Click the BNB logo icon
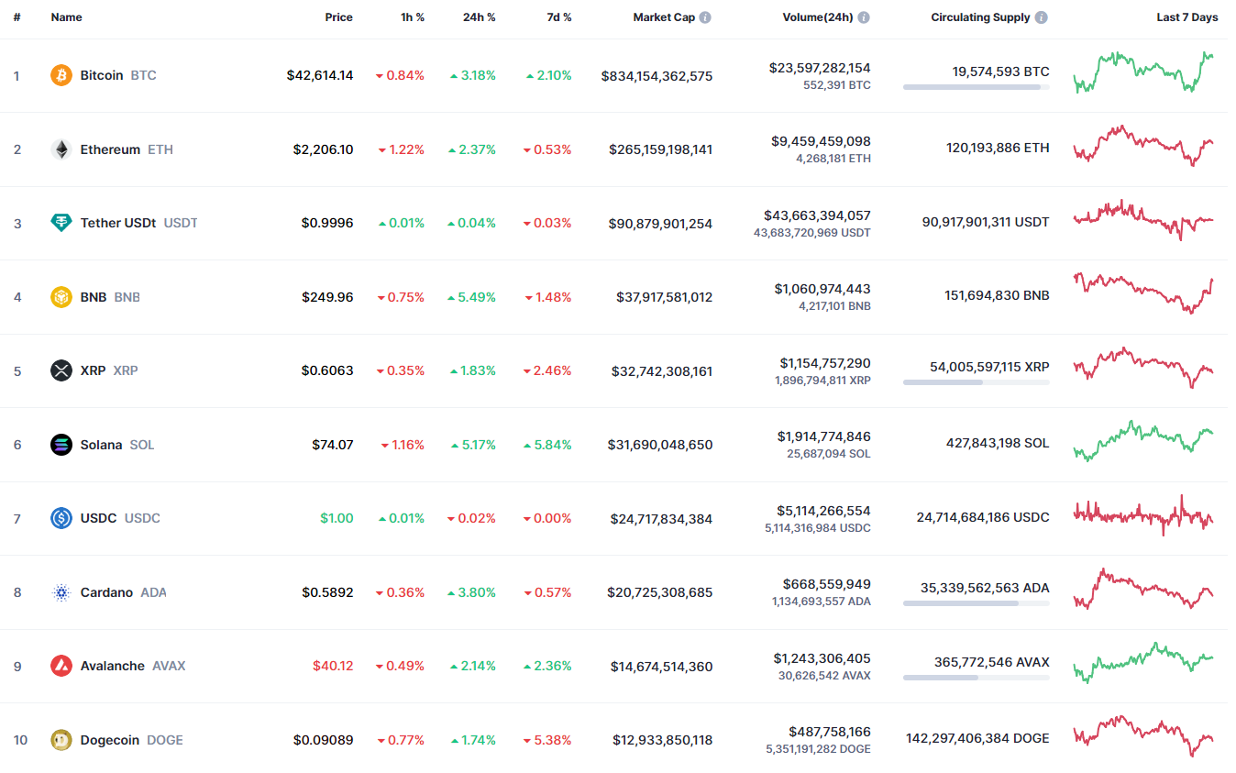 (x=61, y=297)
